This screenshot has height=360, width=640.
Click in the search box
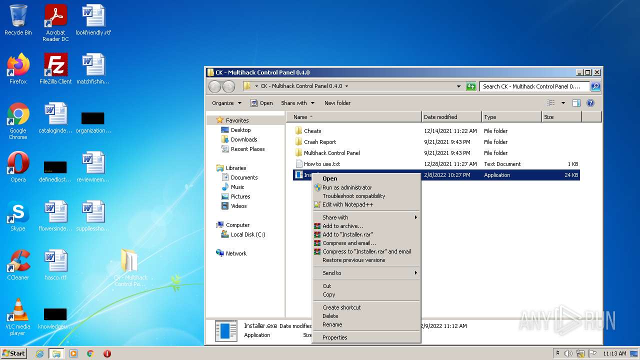(x=534, y=86)
